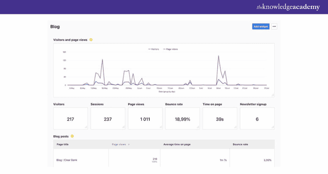Click yellow icon beside Blog posts heading

point(72,136)
